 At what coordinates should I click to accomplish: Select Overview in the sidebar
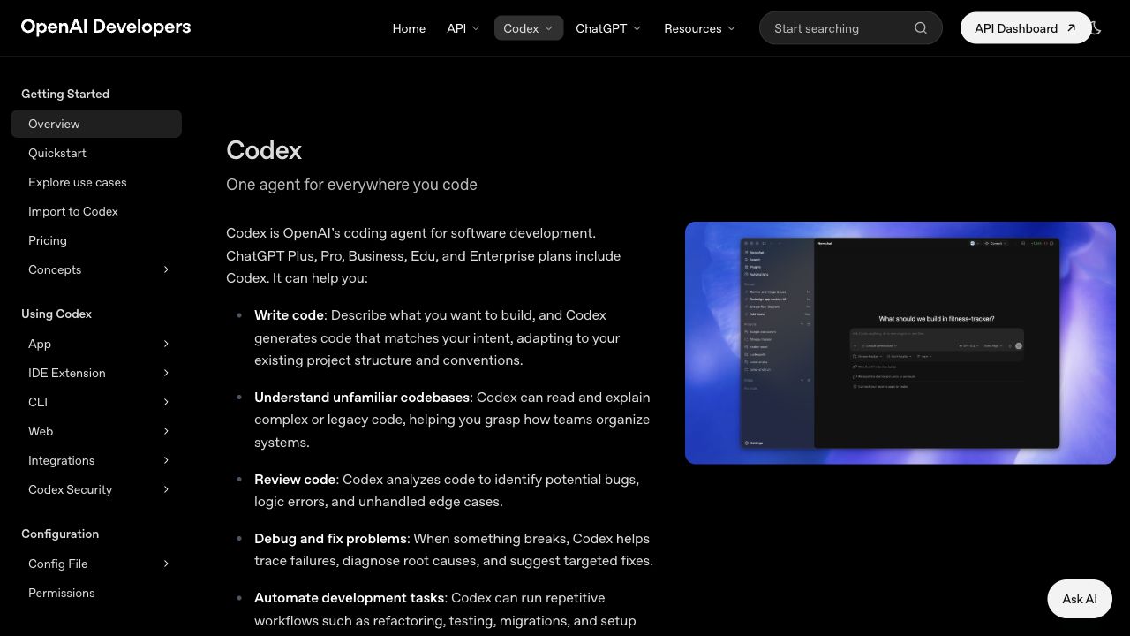tap(96, 124)
